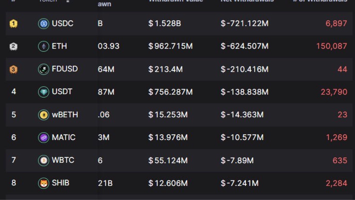Open the USDC token name link
Image resolution: width=355 pixels, height=200 pixels.
coord(63,23)
